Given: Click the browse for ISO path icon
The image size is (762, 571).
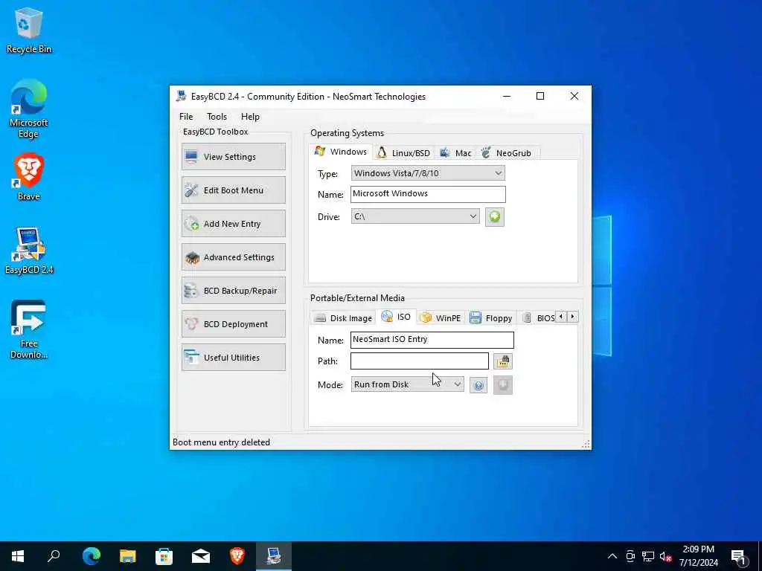Looking at the screenshot, I should click(x=503, y=361).
